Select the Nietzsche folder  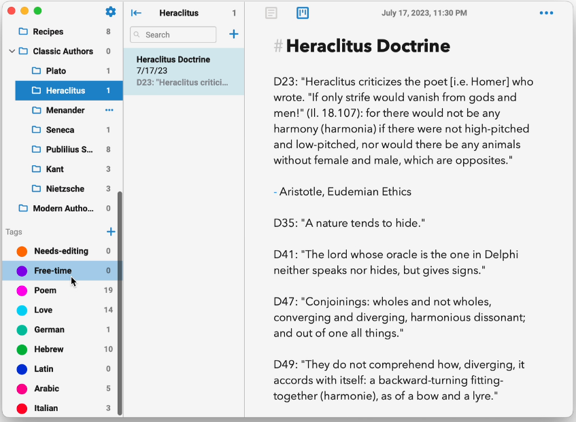(65, 188)
